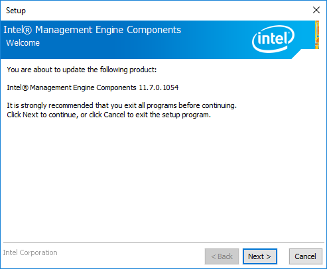The height and width of the screenshot is (269, 327).
Task: Click the Intel Corporation label at bottom left
Action: point(30,252)
